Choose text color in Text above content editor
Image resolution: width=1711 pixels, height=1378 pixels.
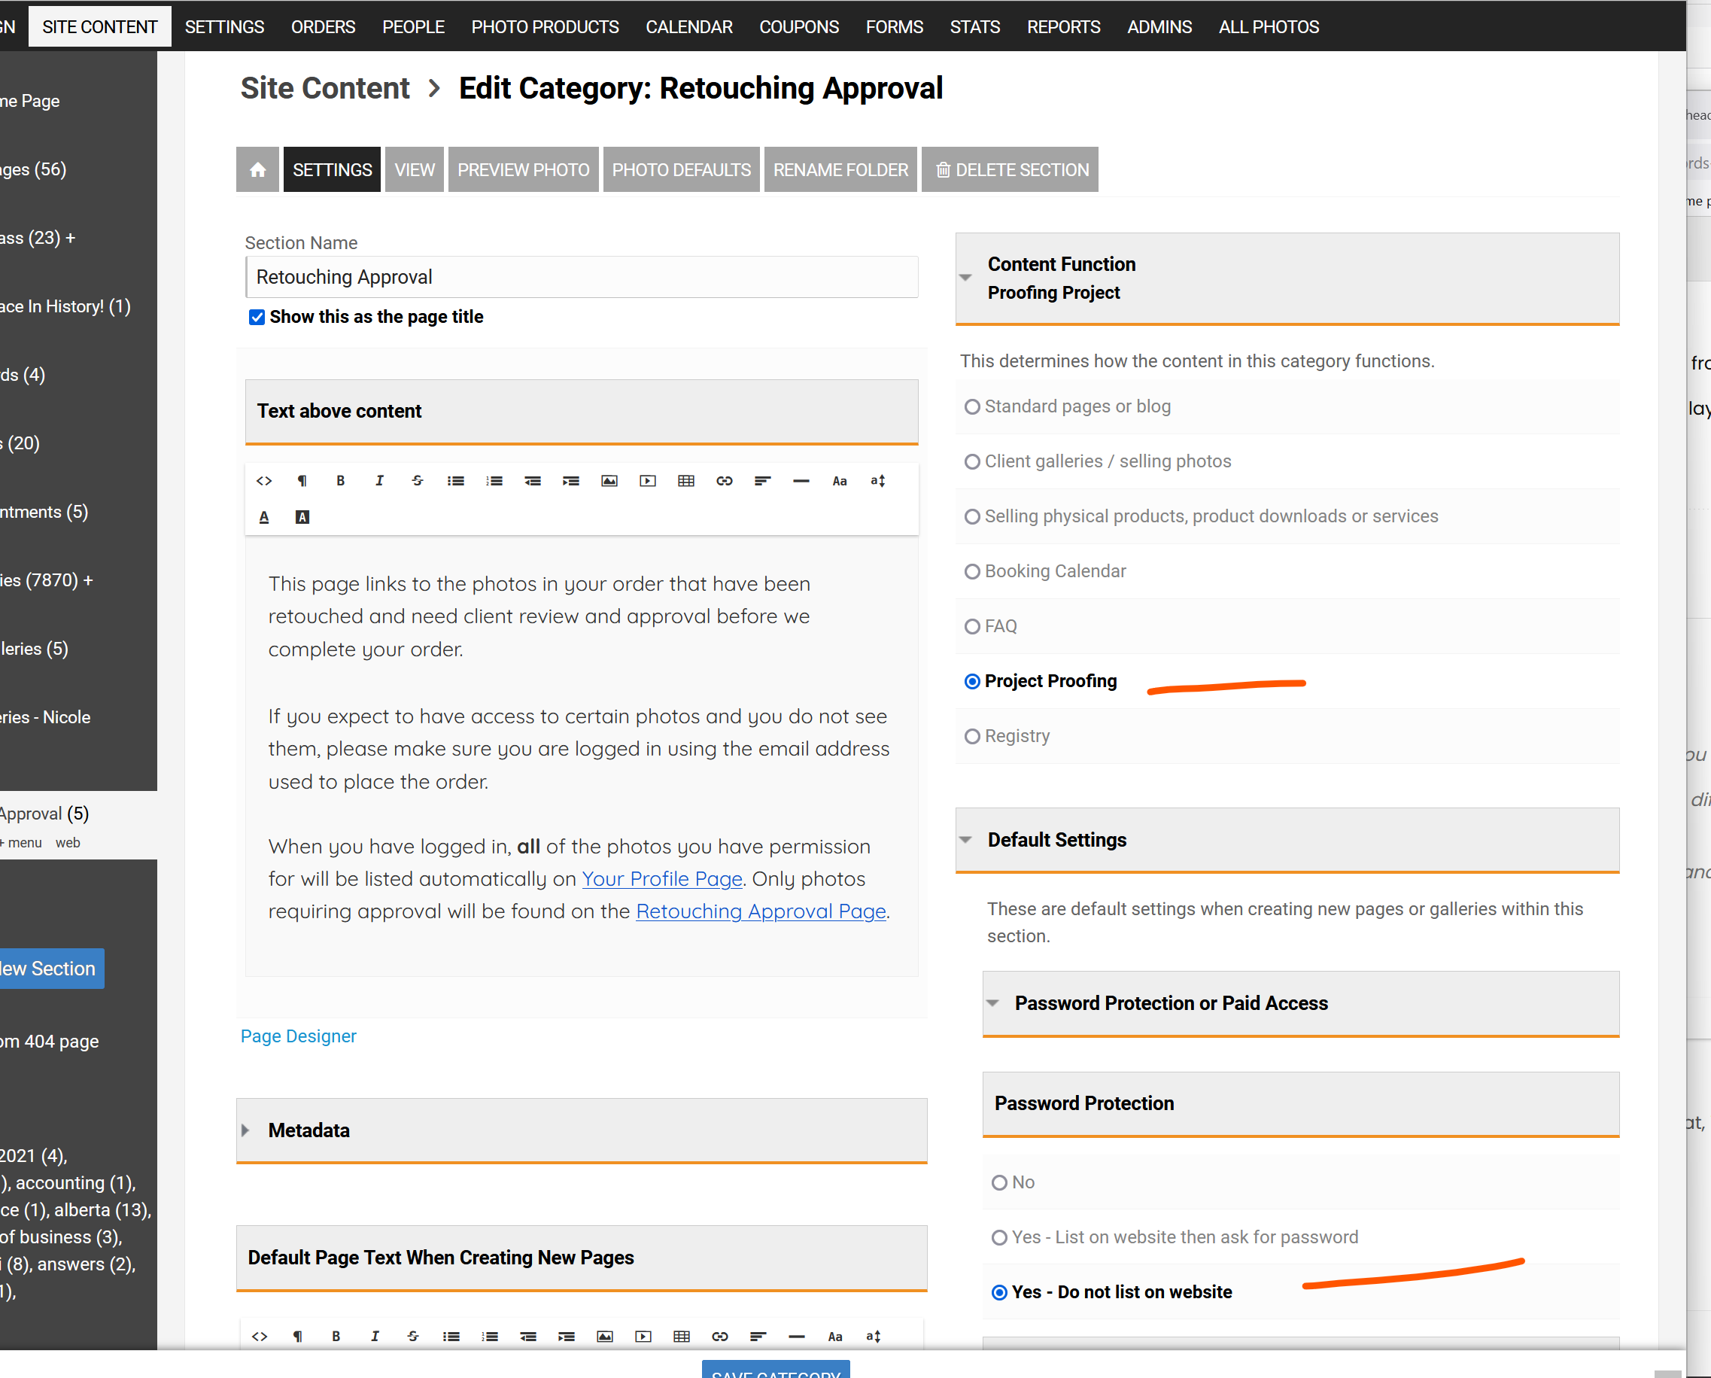click(264, 518)
